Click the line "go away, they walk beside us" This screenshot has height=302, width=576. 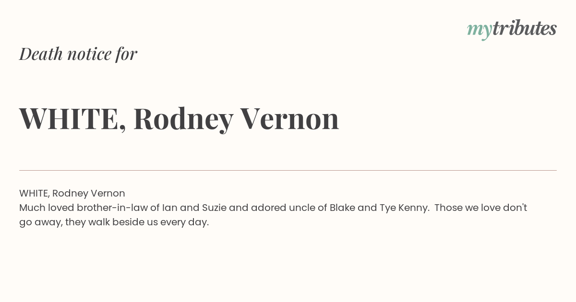pos(88,222)
